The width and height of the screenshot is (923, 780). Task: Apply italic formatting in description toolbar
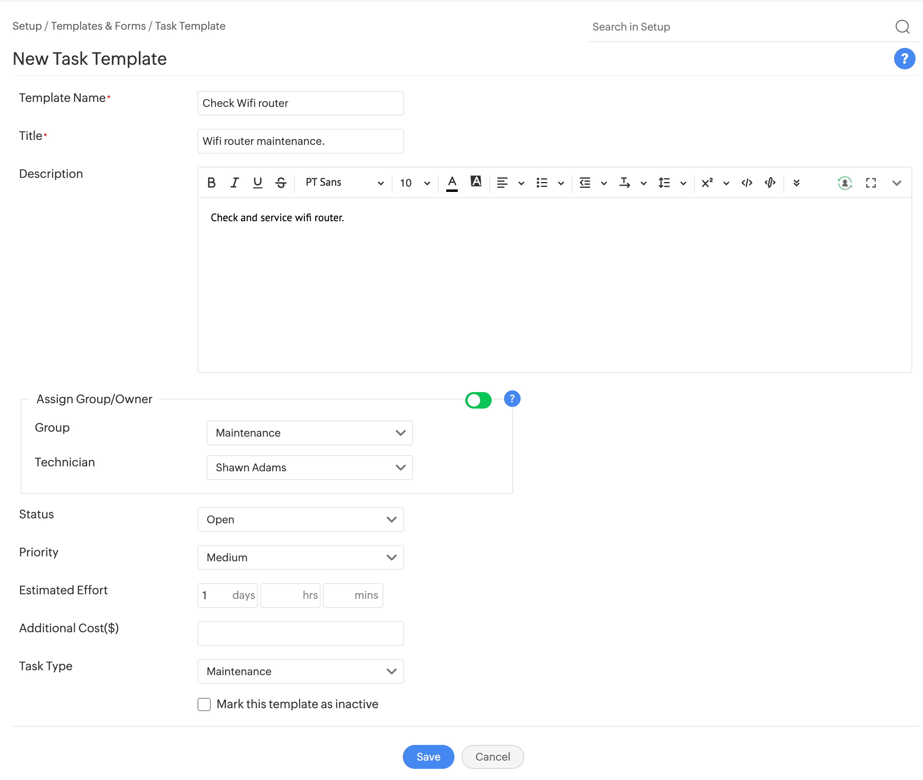(234, 182)
